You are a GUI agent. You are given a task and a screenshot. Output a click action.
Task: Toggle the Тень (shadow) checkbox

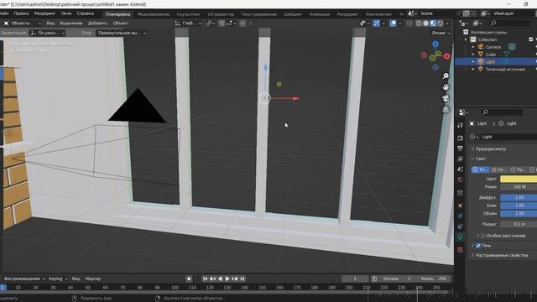(x=478, y=246)
